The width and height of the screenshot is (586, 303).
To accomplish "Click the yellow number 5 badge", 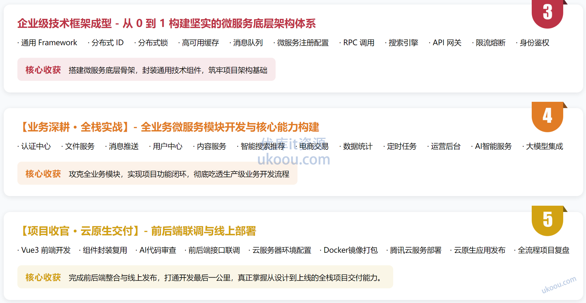I will [547, 221].
